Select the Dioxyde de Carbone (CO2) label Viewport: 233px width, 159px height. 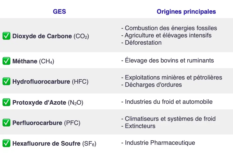[51, 36]
